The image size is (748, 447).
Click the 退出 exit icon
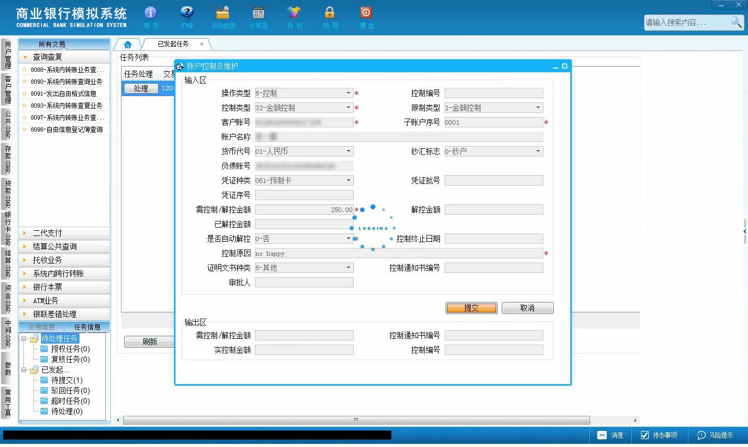(366, 17)
